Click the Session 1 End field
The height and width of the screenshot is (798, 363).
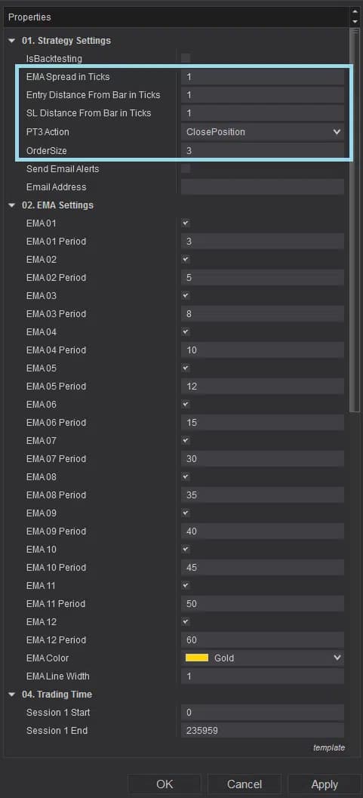coord(263,731)
